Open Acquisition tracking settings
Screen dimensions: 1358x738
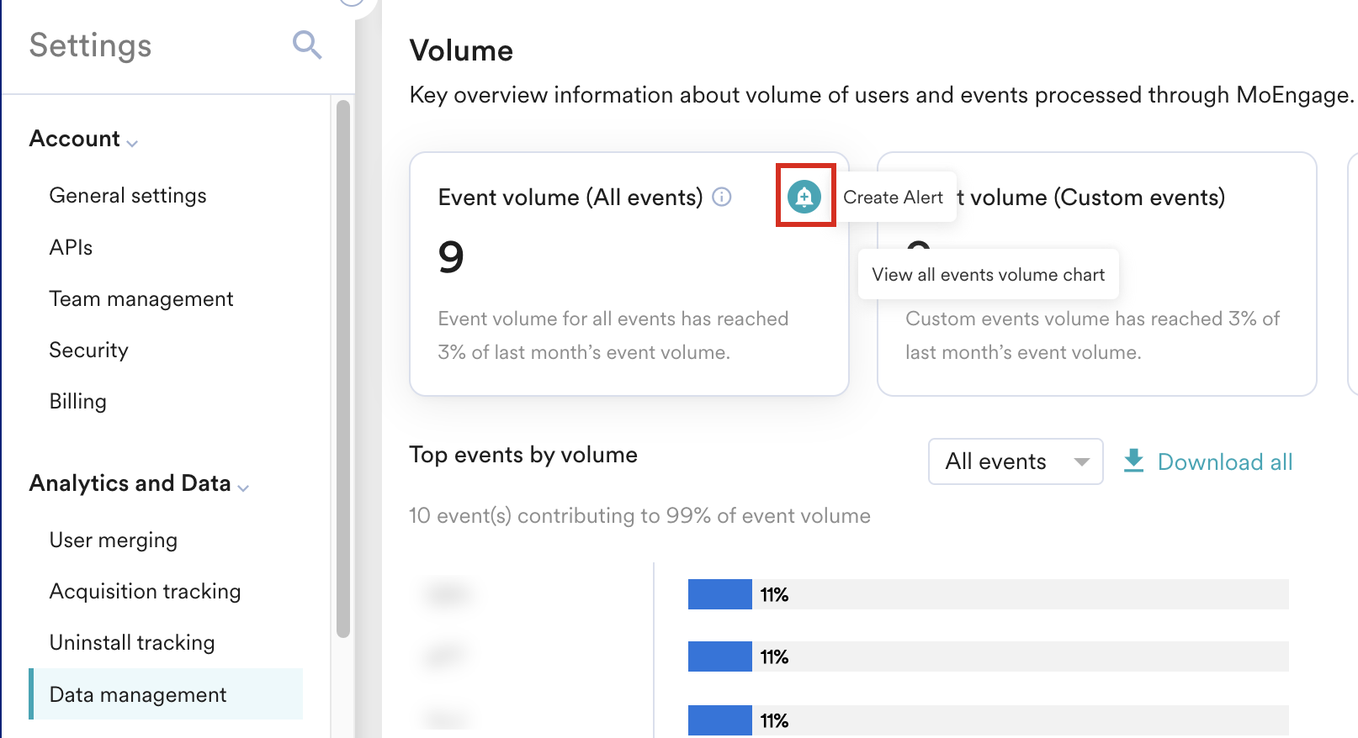pos(145,591)
